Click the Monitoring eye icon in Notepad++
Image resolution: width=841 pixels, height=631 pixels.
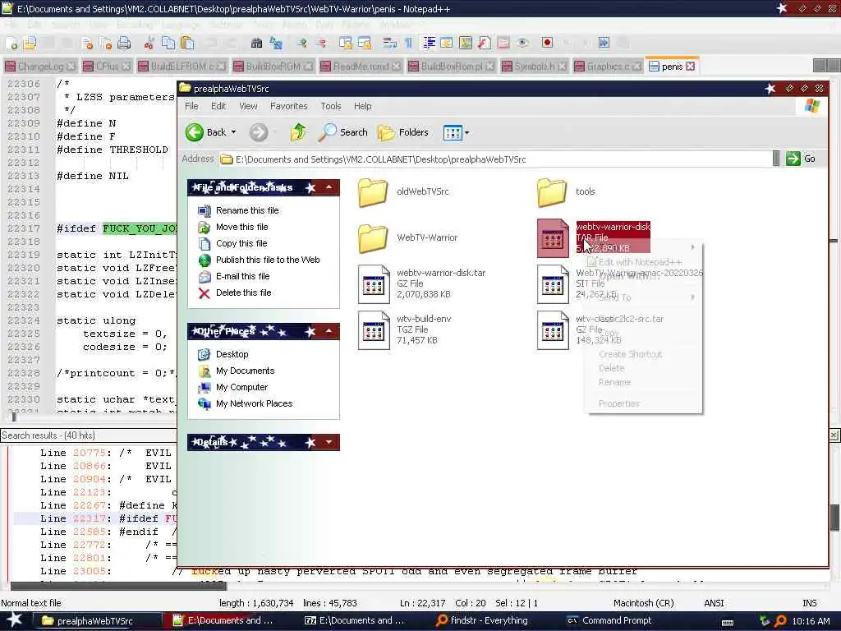coord(522,43)
